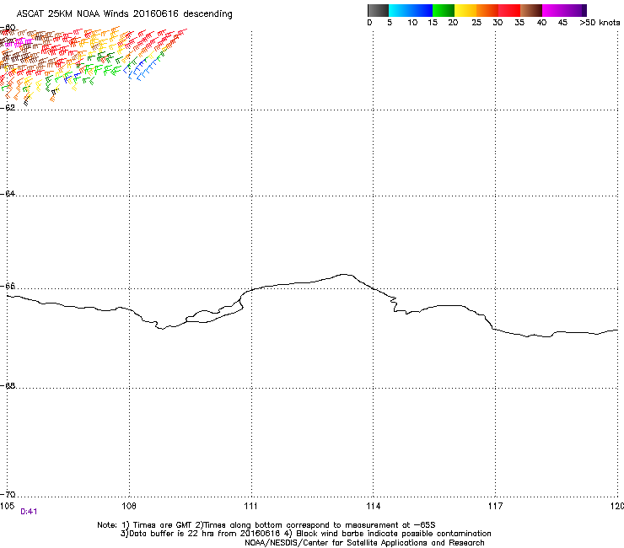Viewport: 624px width, 548px height.
Task: Click latitude label -70 on left axis
Action: click(8, 495)
